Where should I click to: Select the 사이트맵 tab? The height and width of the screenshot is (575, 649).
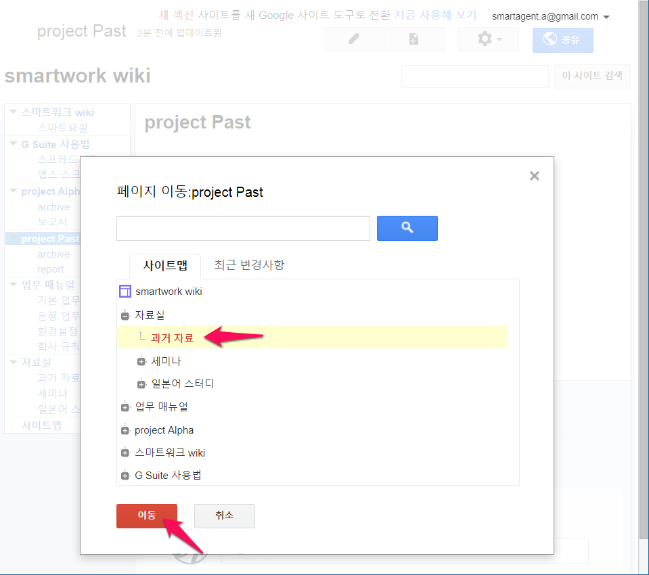pyautogui.click(x=165, y=265)
